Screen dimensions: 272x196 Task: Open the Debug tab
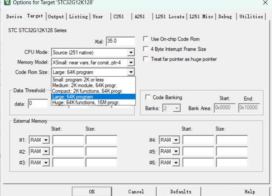(225, 17)
